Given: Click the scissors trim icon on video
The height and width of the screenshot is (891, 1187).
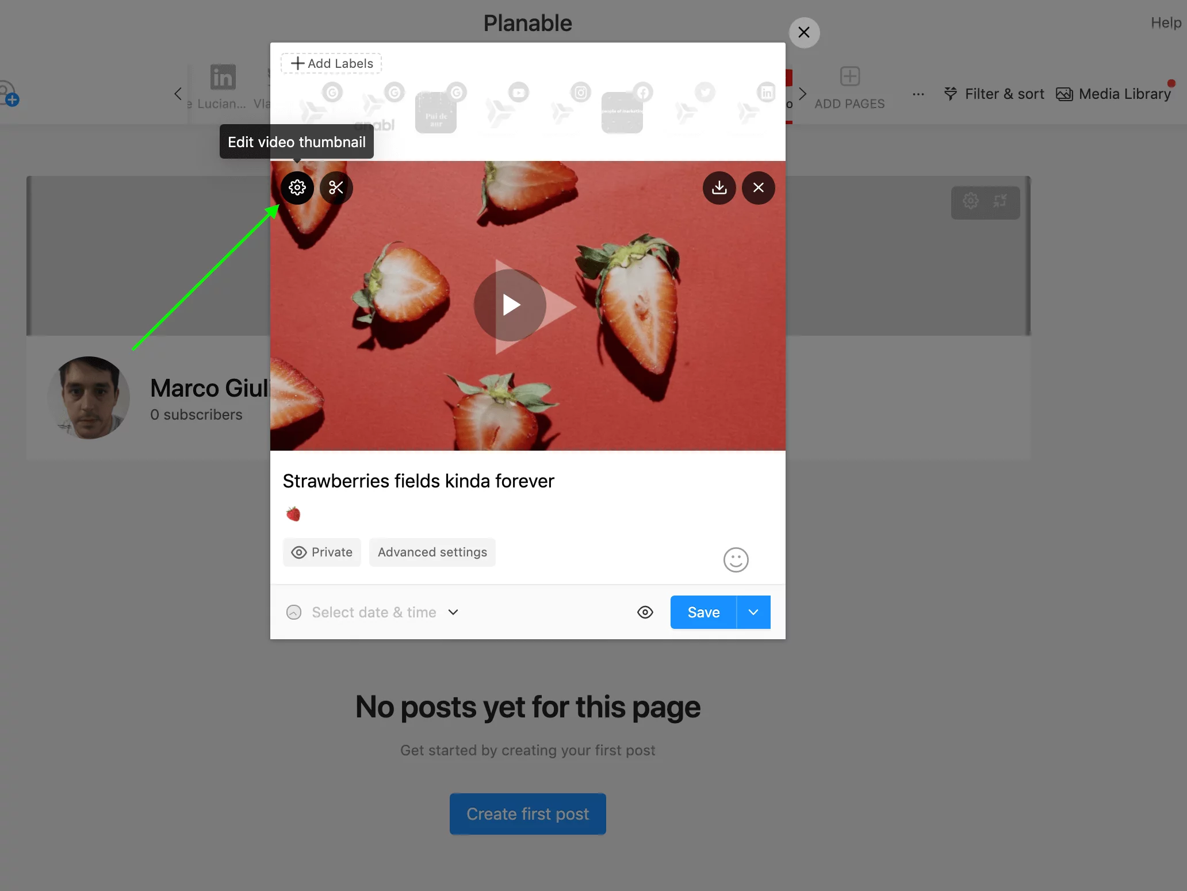Looking at the screenshot, I should [x=336, y=187].
